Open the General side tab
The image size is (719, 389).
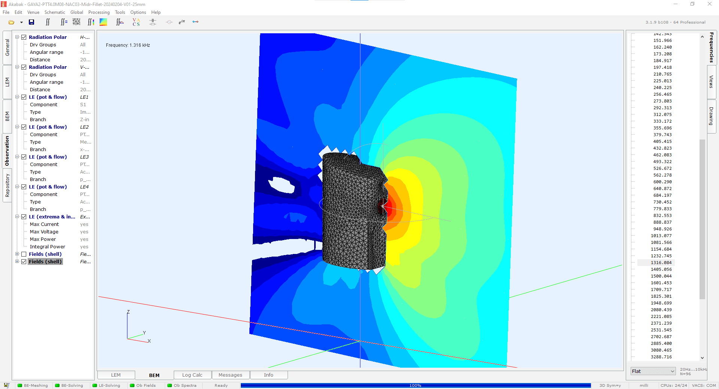[7, 48]
